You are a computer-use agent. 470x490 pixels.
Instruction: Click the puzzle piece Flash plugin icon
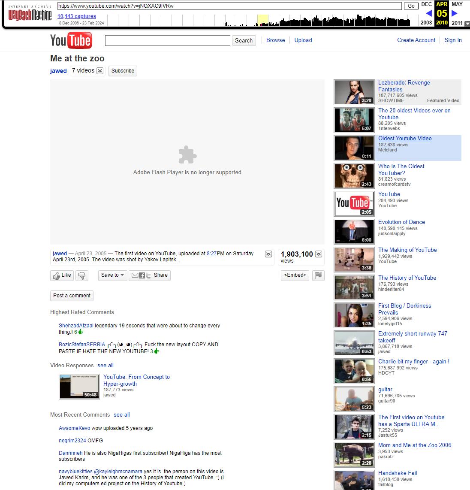(x=187, y=155)
